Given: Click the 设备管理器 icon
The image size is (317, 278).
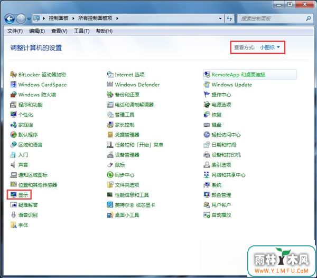Looking at the screenshot, I should coord(110,155).
